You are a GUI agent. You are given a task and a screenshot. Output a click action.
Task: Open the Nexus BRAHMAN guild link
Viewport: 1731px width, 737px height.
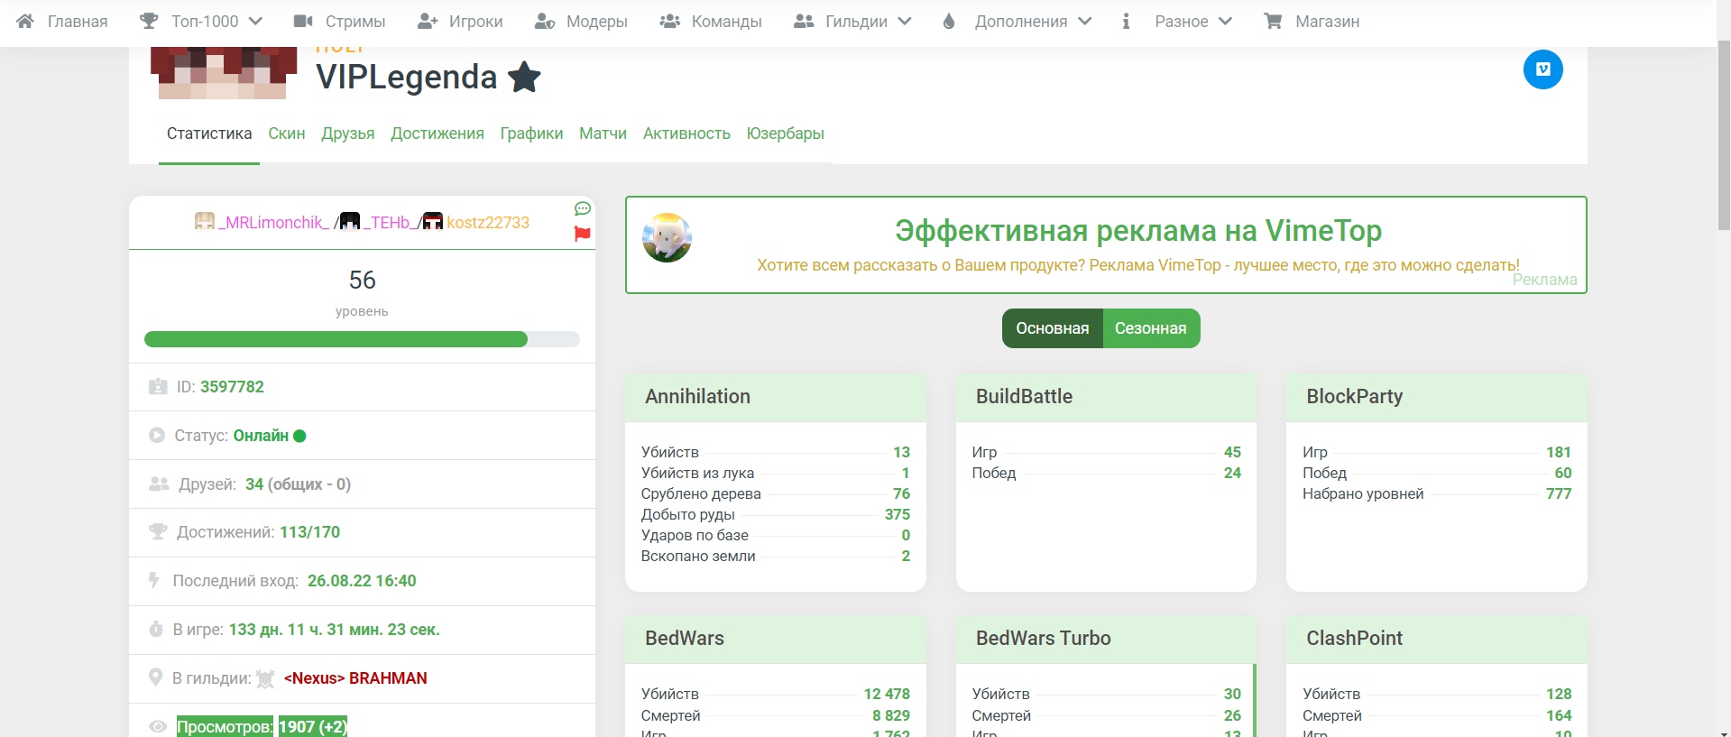[354, 678]
